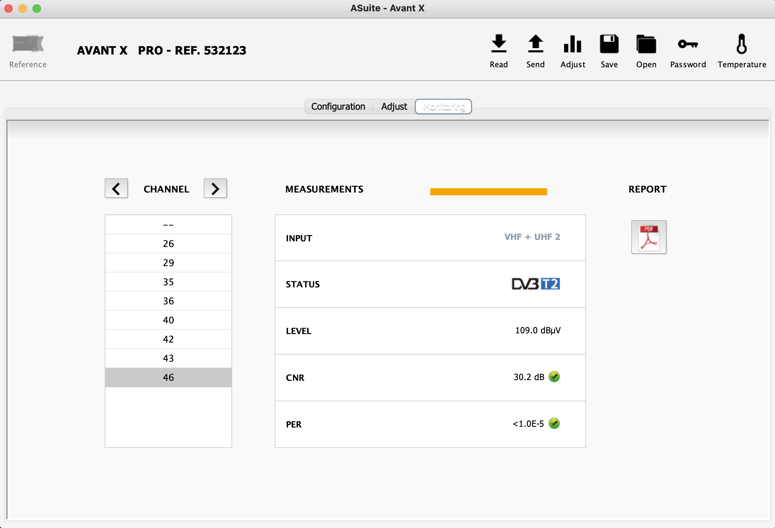Click the Password key icon
The height and width of the screenshot is (528, 775).
[x=688, y=45]
